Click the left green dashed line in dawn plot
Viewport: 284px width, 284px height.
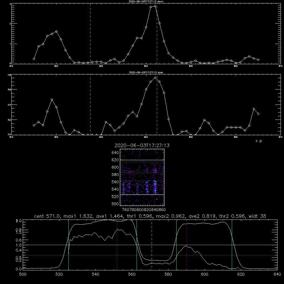pos(90,34)
